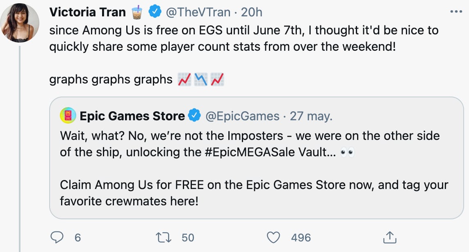Click Victoria Tran's profile avatar
The width and height of the screenshot is (469, 252).
pos(20,23)
